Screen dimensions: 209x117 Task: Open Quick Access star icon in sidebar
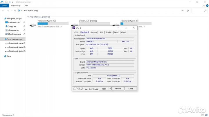click(6, 18)
